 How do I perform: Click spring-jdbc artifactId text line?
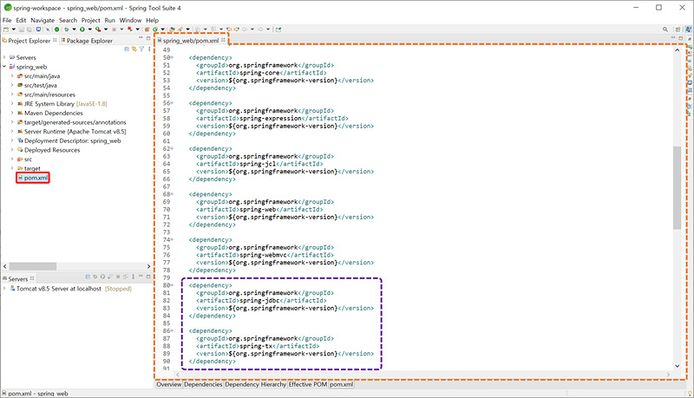coord(261,300)
